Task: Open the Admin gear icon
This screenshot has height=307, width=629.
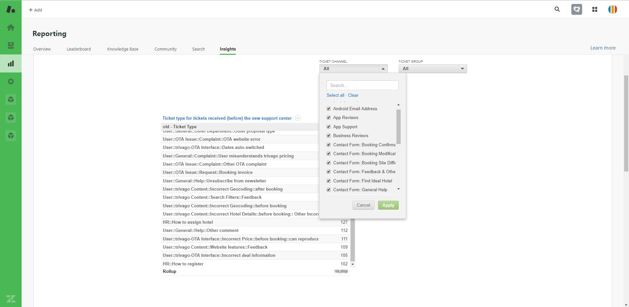Action: (x=11, y=82)
